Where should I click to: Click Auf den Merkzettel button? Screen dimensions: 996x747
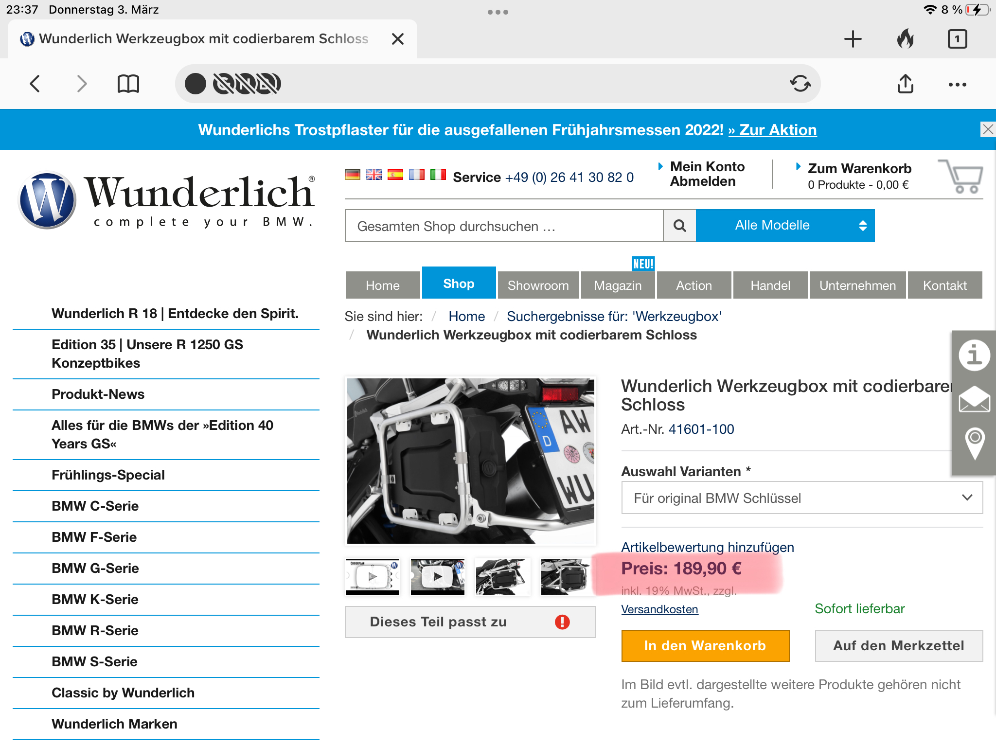click(899, 646)
